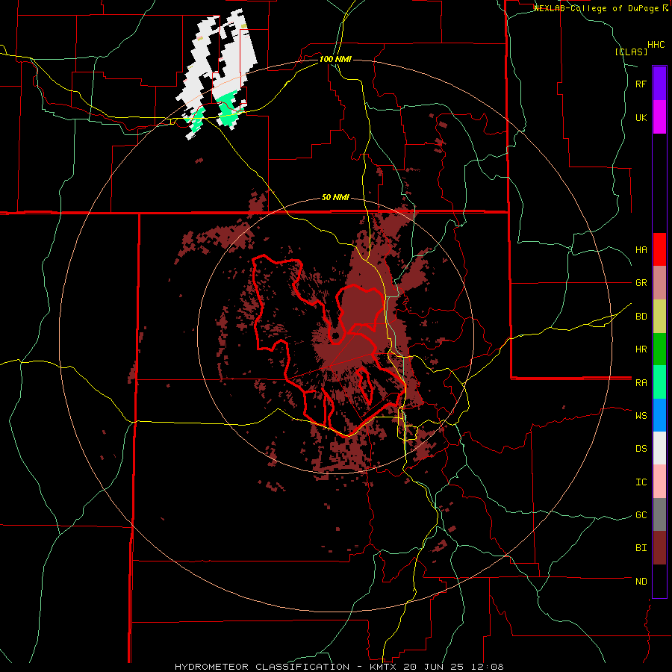672x672 pixels.
Task: Click the BI legend label
Action: pyautogui.click(x=641, y=548)
